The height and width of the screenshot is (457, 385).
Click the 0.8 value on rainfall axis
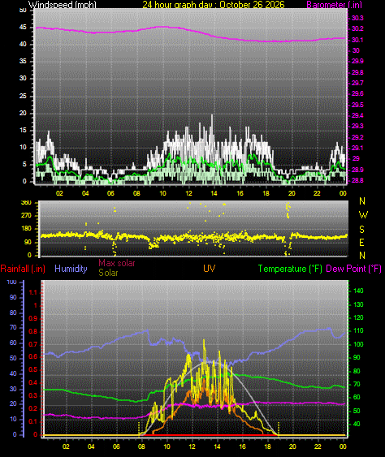pos(33,331)
